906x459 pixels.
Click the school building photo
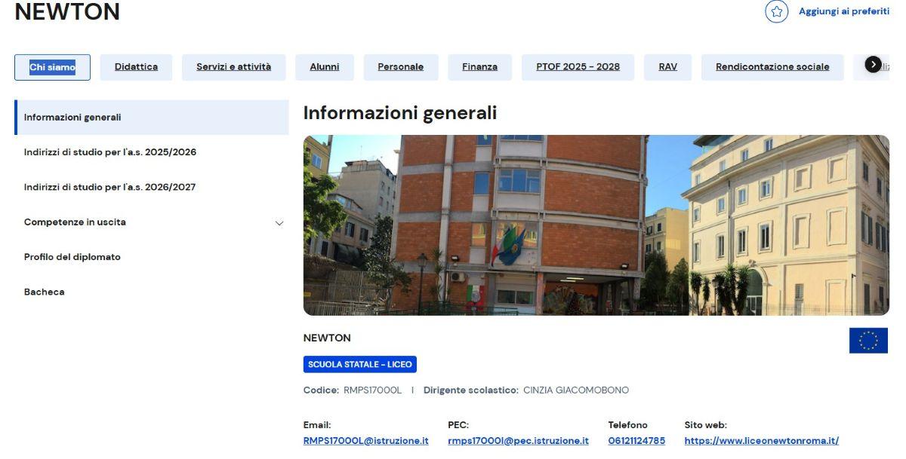click(x=596, y=224)
